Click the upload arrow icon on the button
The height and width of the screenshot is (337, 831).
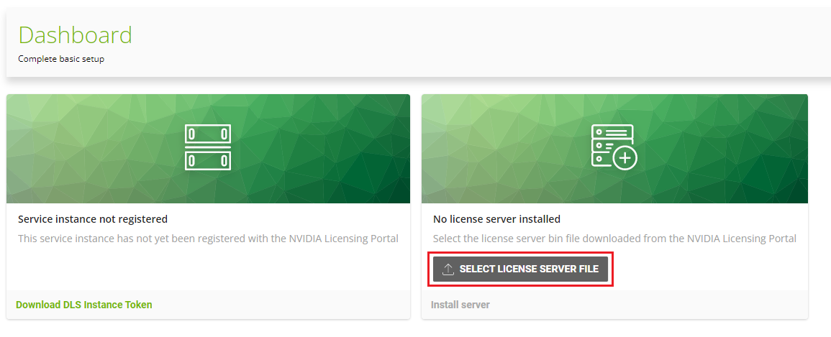pyautogui.click(x=448, y=269)
